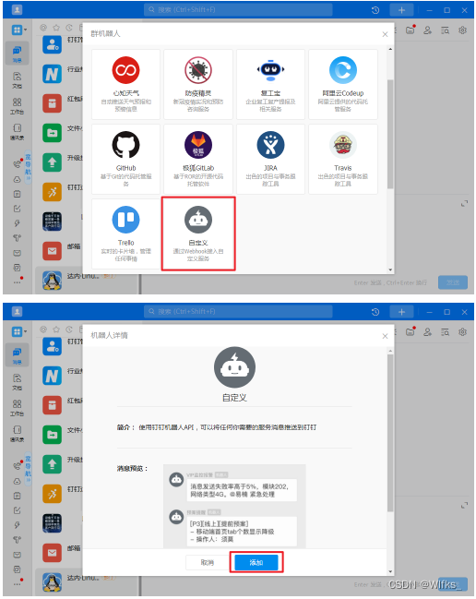Click 添加 button in 机器人详情 dialog

point(256,562)
